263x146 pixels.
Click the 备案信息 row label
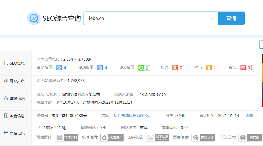click(x=17, y=116)
